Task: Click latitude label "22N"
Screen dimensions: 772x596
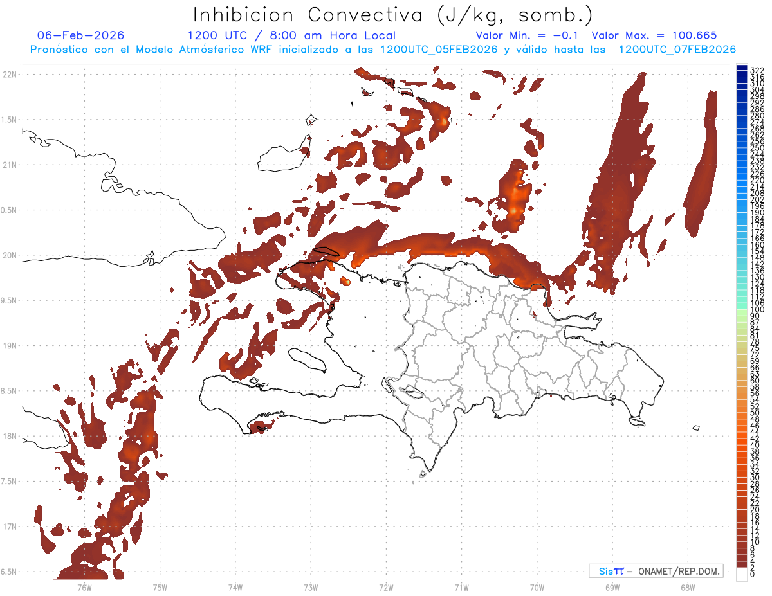Action: [x=10, y=74]
